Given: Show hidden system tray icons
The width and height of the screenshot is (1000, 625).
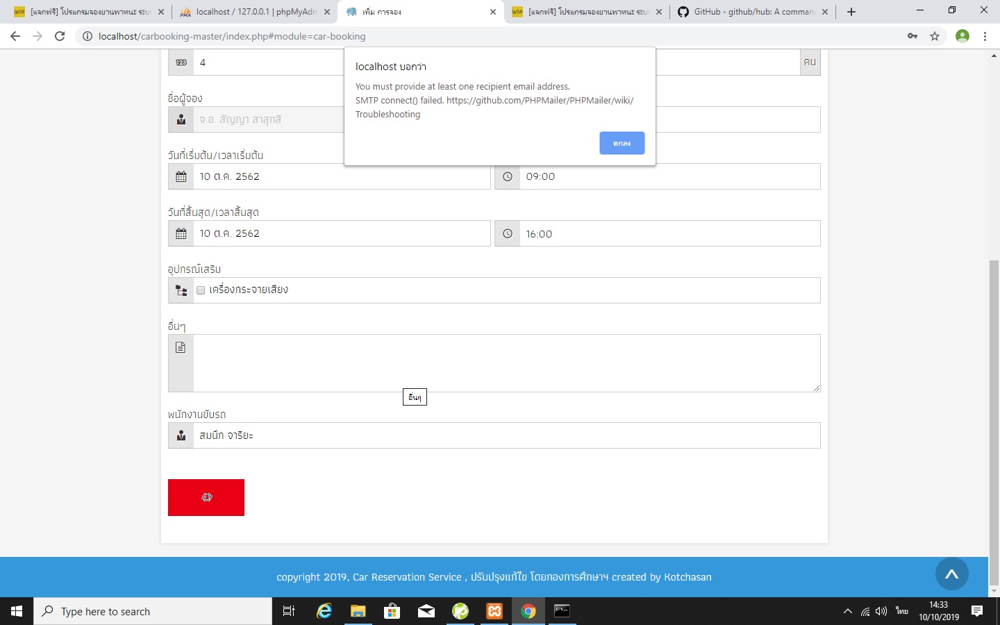Looking at the screenshot, I should point(847,611).
